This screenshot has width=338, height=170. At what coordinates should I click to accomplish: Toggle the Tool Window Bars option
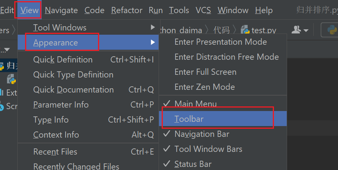point(223,149)
